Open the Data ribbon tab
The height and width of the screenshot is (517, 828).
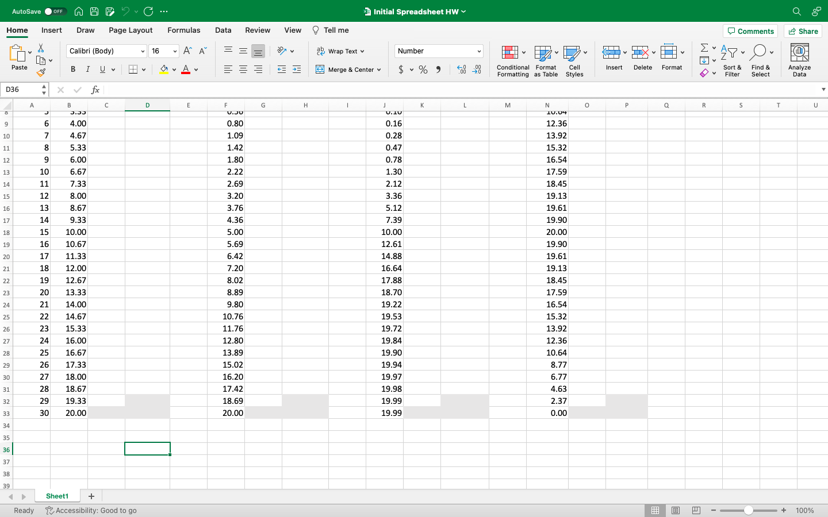coord(223,30)
